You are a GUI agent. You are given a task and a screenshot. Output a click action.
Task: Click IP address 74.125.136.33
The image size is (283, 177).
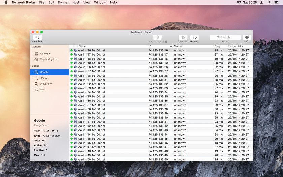click(158, 88)
